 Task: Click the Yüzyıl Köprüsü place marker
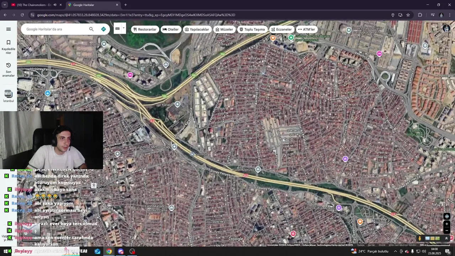[258, 169]
